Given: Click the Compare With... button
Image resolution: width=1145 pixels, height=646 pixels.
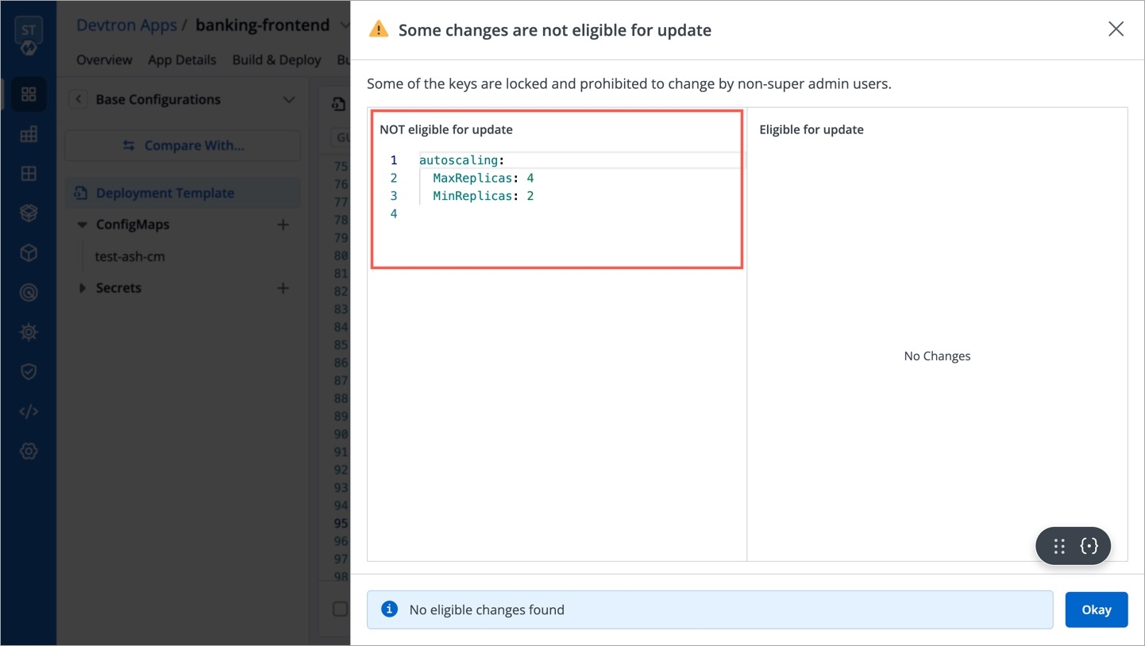Looking at the screenshot, I should coord(183,145).
